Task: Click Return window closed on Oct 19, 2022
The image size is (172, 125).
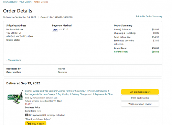Action: coord(43,101)
